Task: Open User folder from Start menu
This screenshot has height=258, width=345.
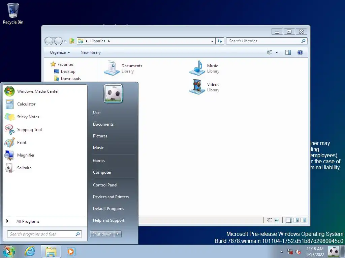Action: point(113,112)
